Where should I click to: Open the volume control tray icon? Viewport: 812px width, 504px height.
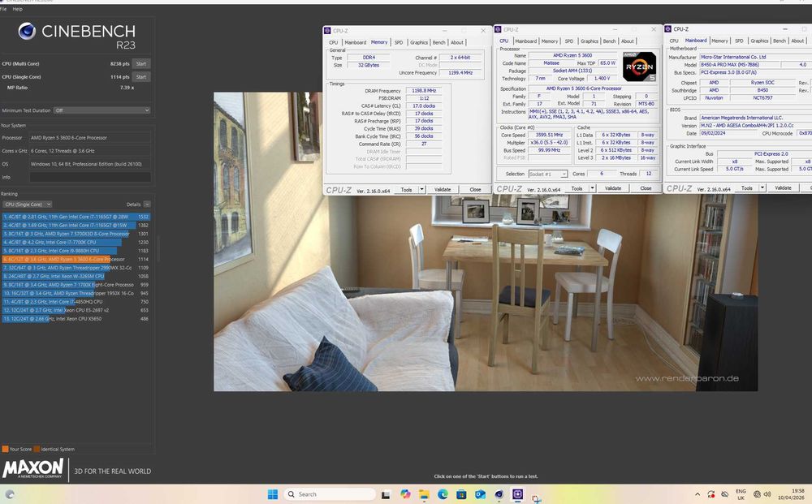767,494
